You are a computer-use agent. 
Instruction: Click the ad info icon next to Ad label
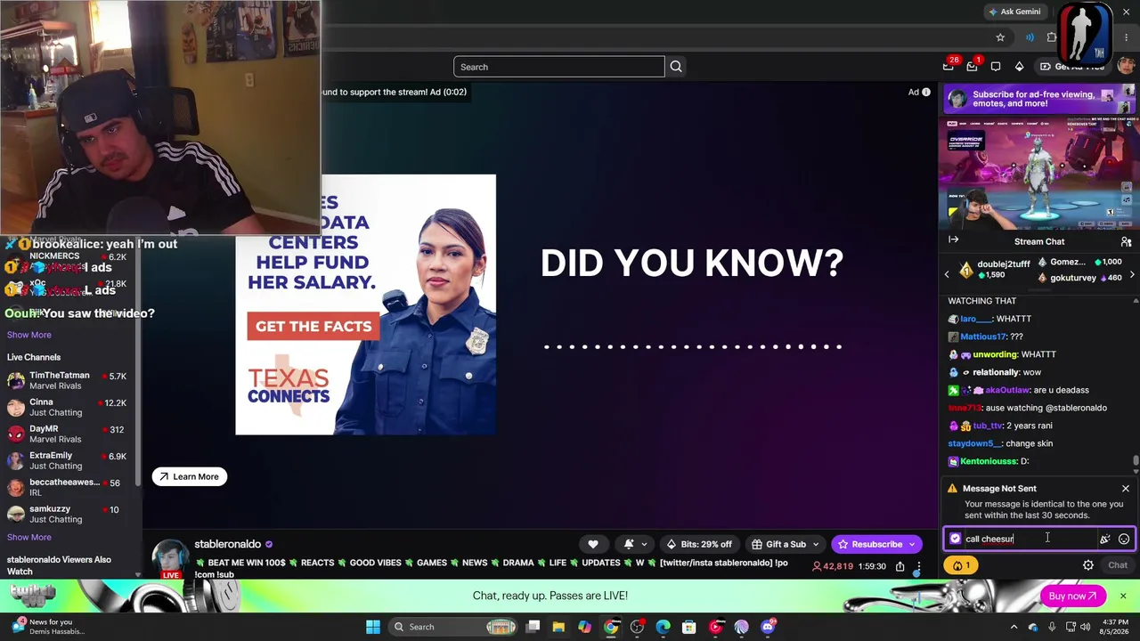(926, 92)
